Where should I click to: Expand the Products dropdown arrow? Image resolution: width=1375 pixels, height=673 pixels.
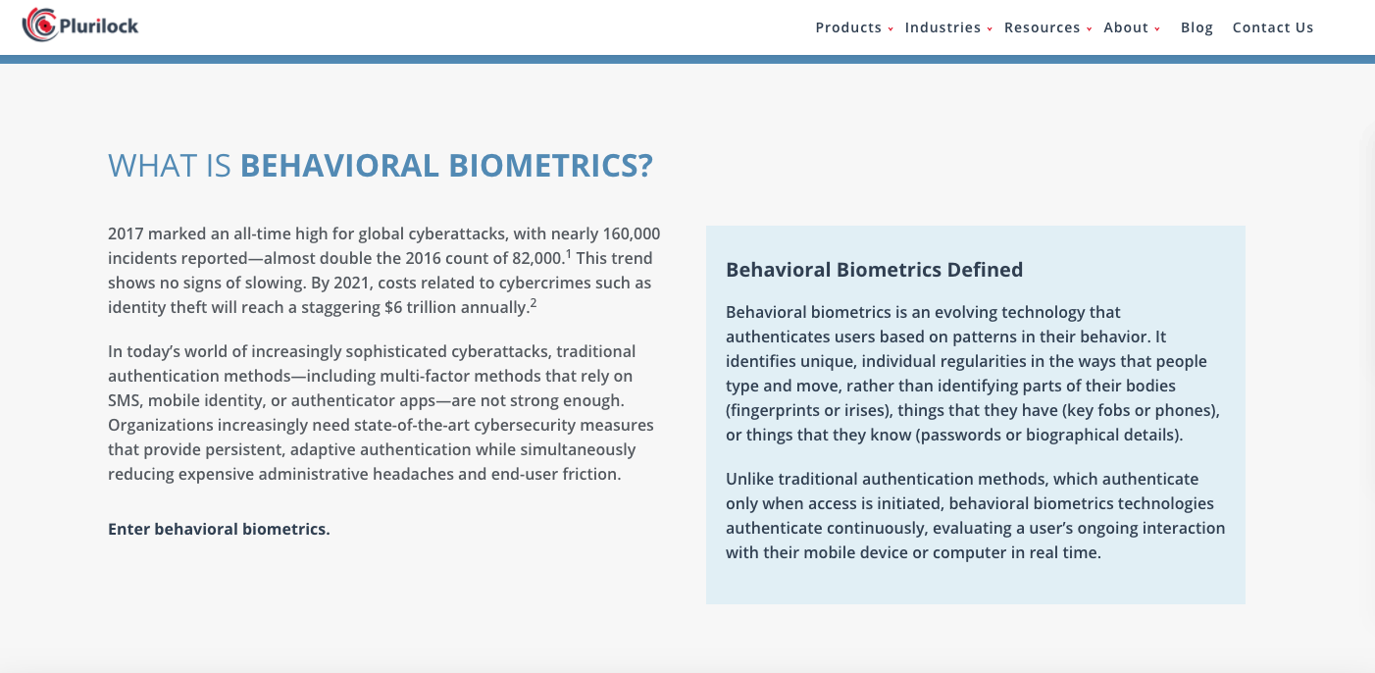click(x=891, y=29)
